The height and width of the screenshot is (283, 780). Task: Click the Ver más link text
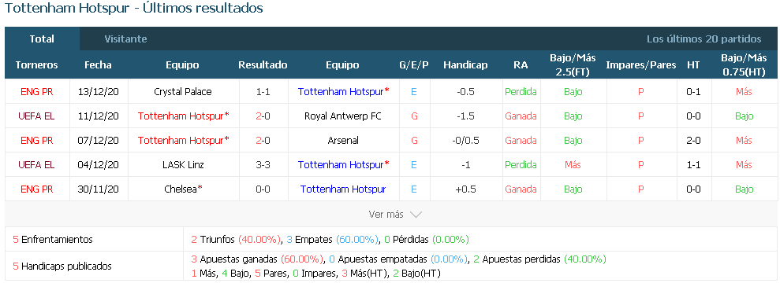click(x=386, y=215)
